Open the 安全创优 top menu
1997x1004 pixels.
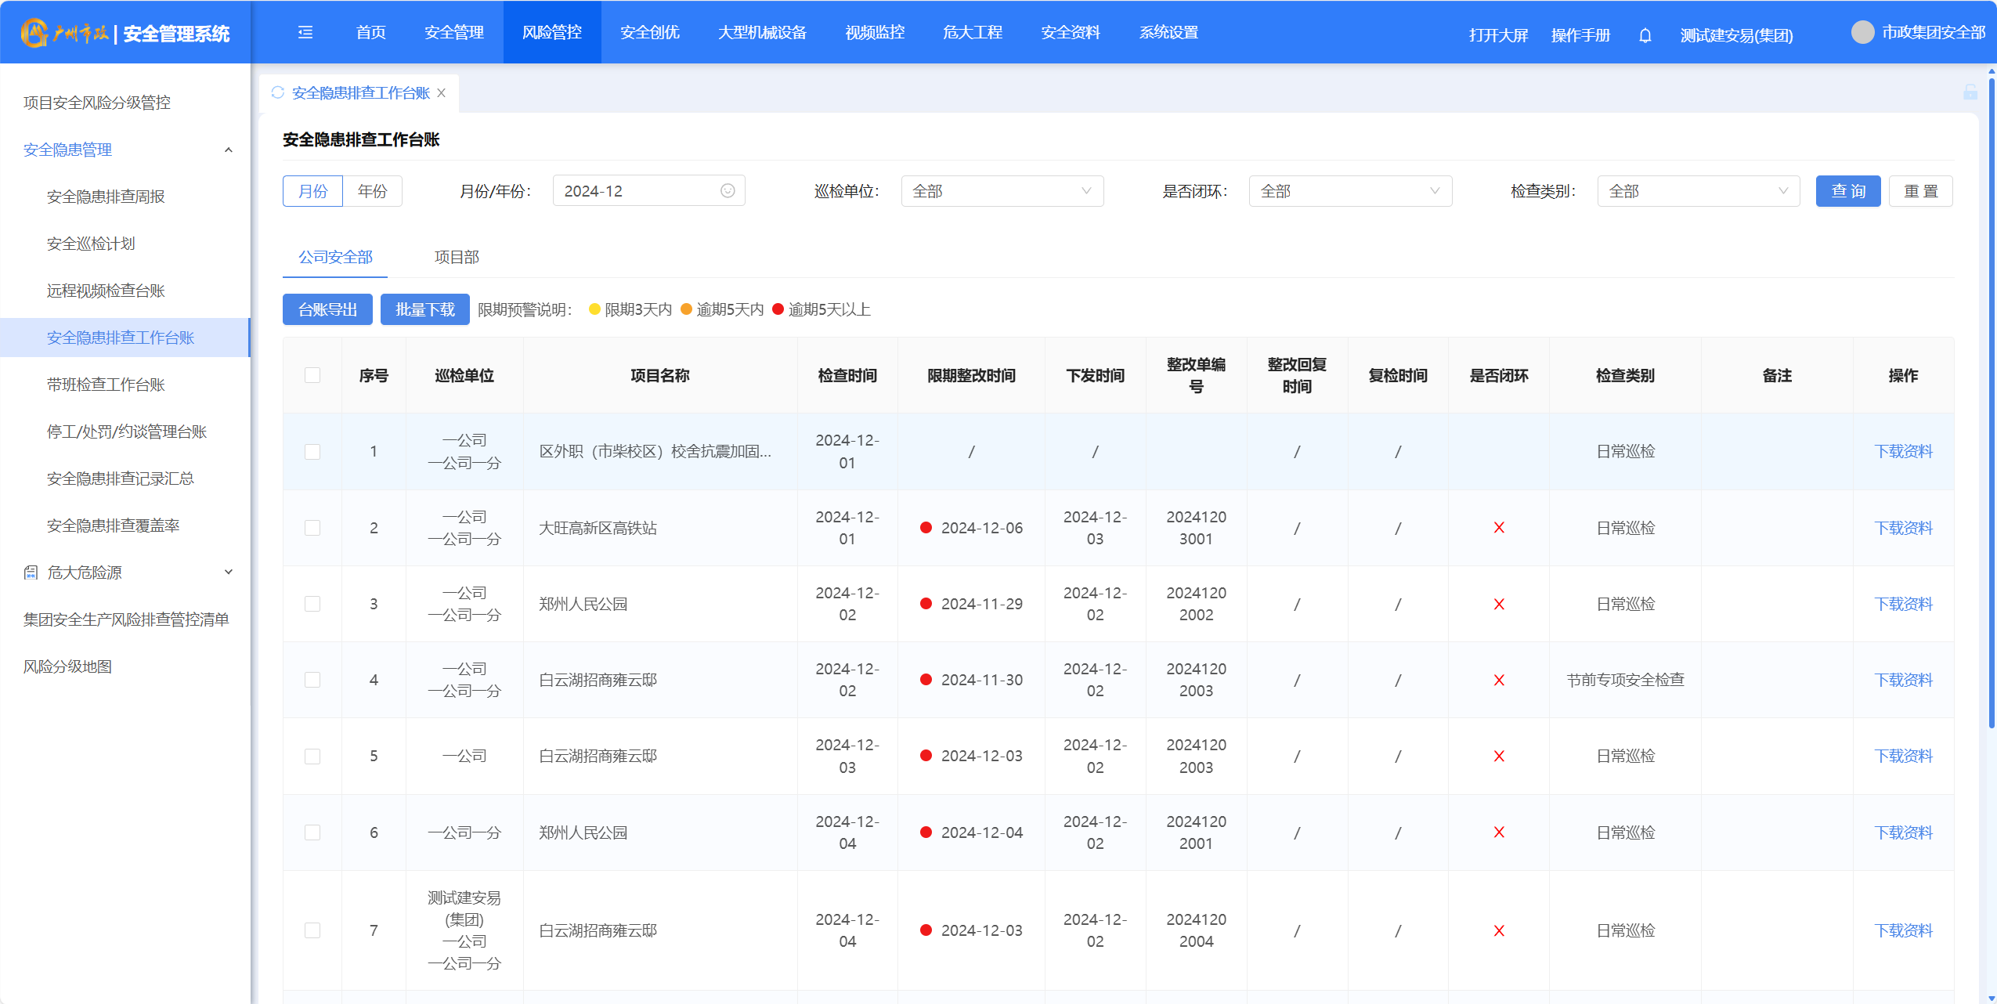pyautogui.click(x=649, y=32)
